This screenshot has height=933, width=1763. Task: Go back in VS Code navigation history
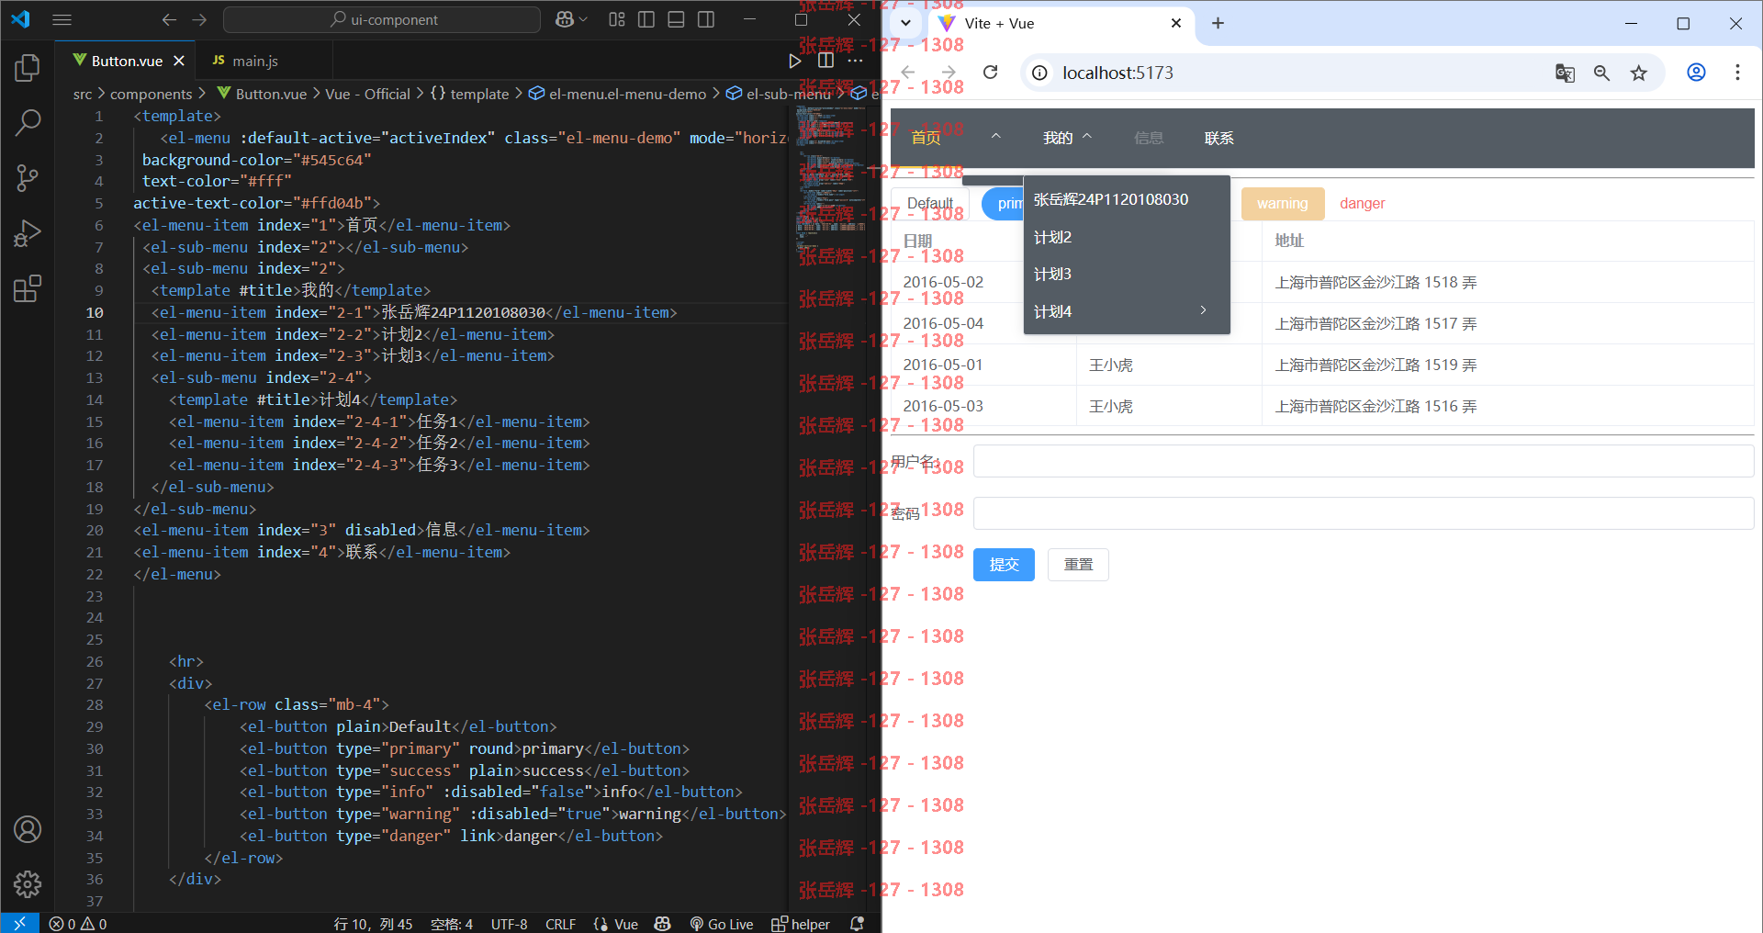point(169,19)
